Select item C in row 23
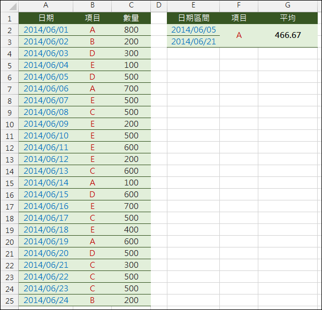Viewport: 322px width, 310px height. point(93,277)
